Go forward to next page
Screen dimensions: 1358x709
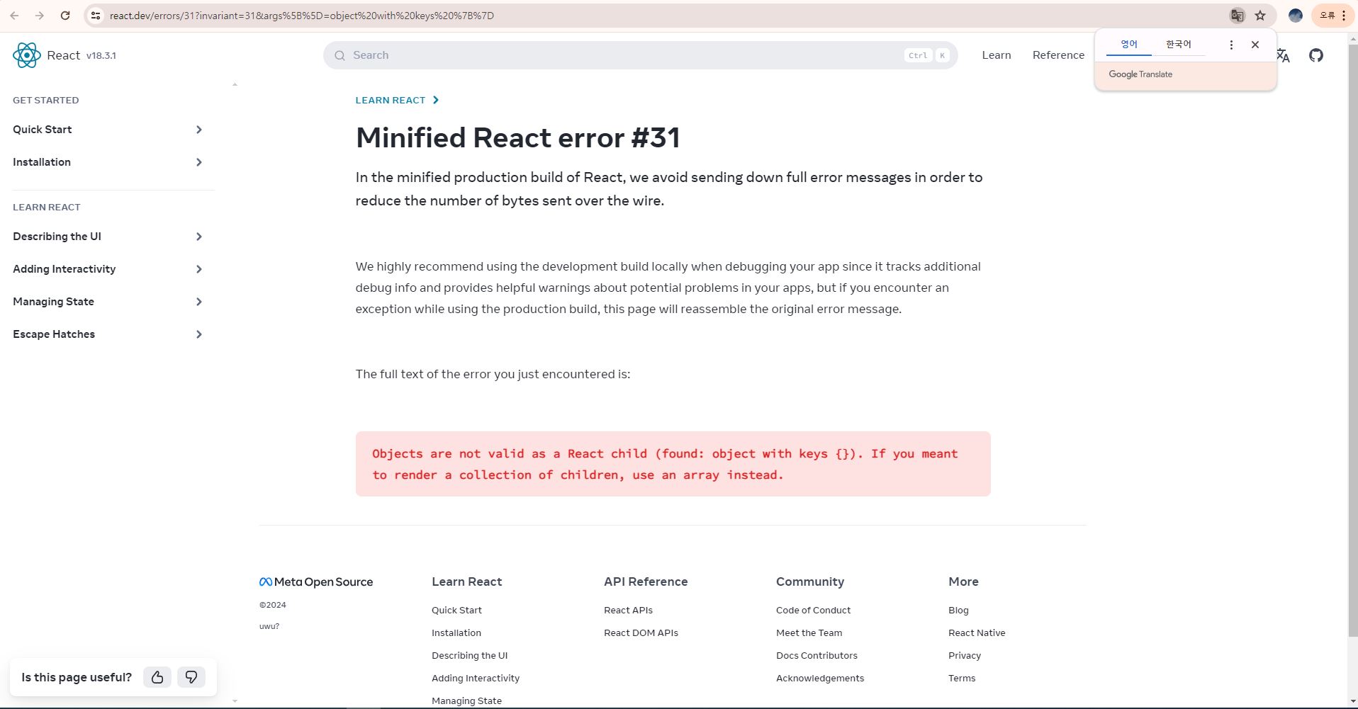point(40,16)
